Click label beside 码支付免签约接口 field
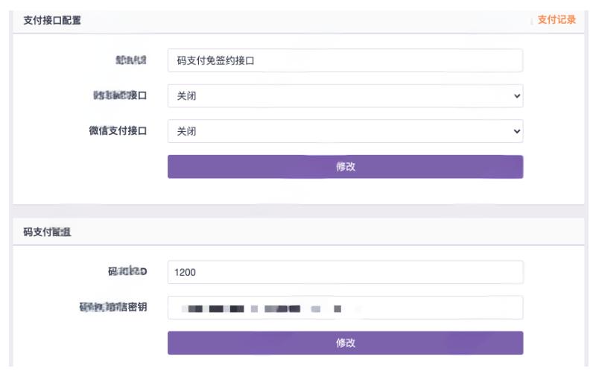The height and width of the screenshot is (374, 593). tap(131, 61)
